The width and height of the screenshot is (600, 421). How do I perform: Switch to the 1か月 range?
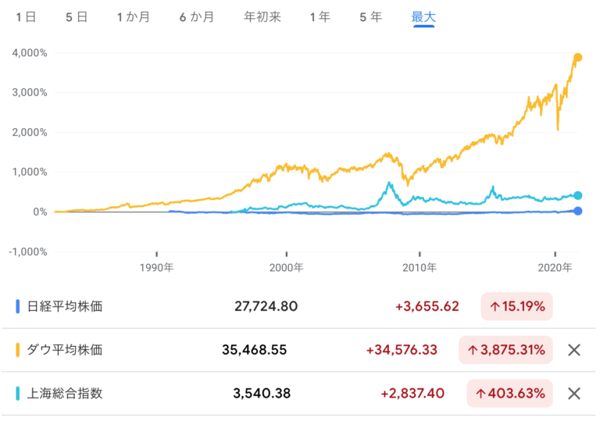tap(134, 17)
